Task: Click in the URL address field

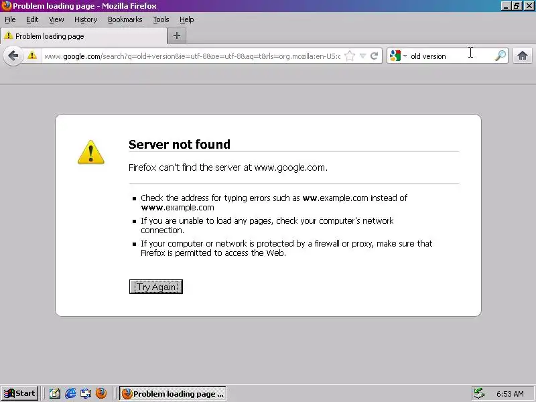Action: pyautogui.click(x=192, y=56)
